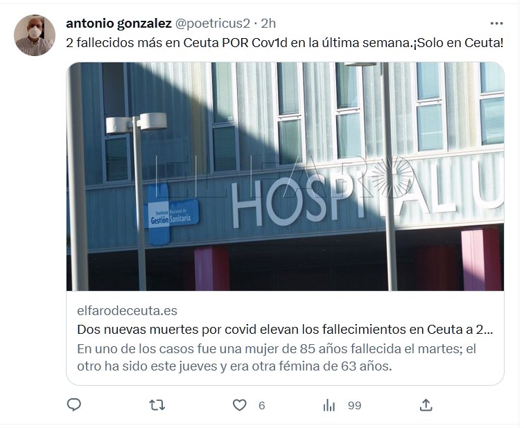Click the antonio gonzalez display name
This screenshot has height=428, width=524.
(x=119, y=24)
